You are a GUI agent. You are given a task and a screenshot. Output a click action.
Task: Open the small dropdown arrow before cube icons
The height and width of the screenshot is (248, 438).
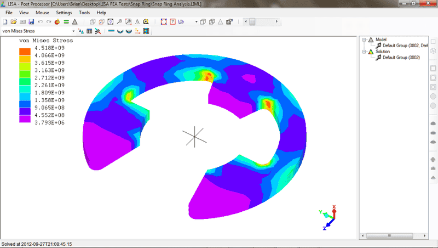point(197,22)
